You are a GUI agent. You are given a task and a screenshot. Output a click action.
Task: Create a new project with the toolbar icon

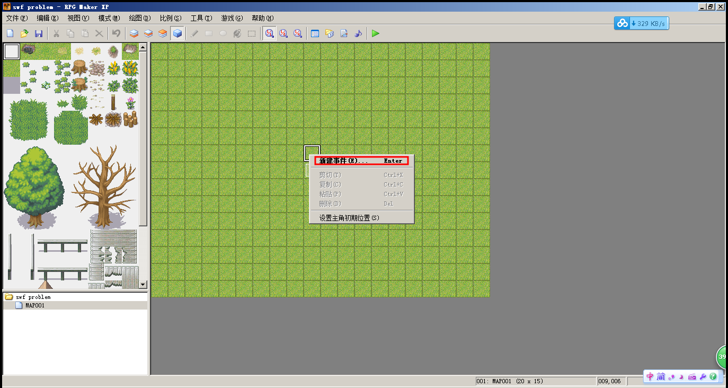pos(10,33)
